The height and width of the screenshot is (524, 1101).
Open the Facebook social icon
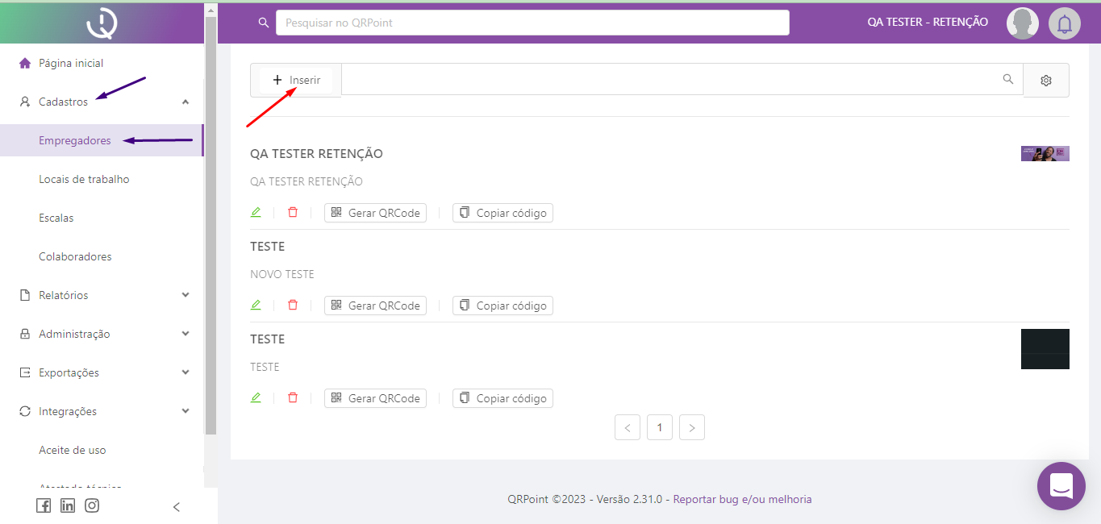(44, 506)
